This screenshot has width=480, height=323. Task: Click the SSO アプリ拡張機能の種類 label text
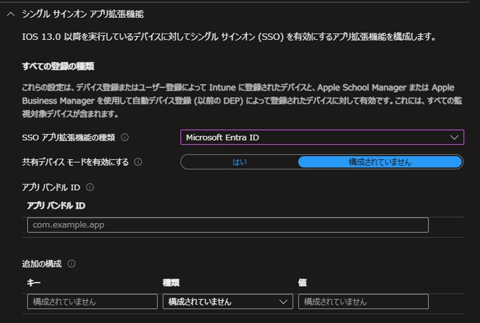point(68,137)
